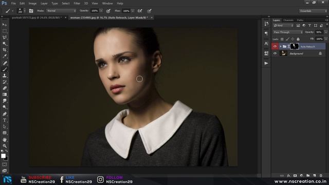The image size is (329, 185).
Task: Open the Image menu
Action: coord(32,4)
